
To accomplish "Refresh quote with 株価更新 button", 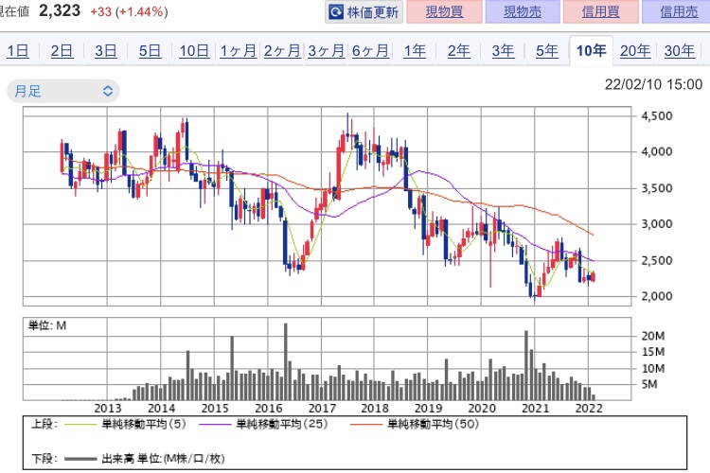I will (x=364, y=11).
